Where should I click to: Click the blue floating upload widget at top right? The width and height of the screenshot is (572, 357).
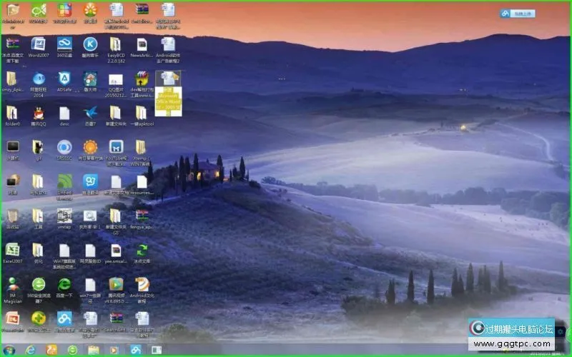pos(518,14)
